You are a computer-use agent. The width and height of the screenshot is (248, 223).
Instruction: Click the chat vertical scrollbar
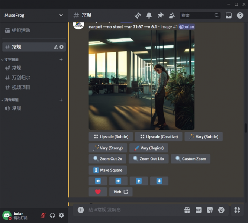point(245,128)
